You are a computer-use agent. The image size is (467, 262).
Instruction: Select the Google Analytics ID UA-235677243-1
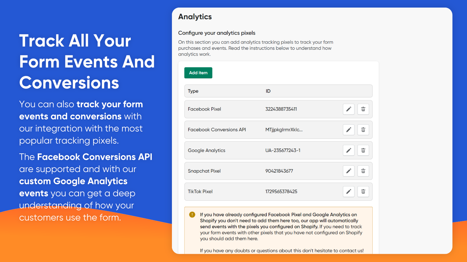[x=283, y=151]
